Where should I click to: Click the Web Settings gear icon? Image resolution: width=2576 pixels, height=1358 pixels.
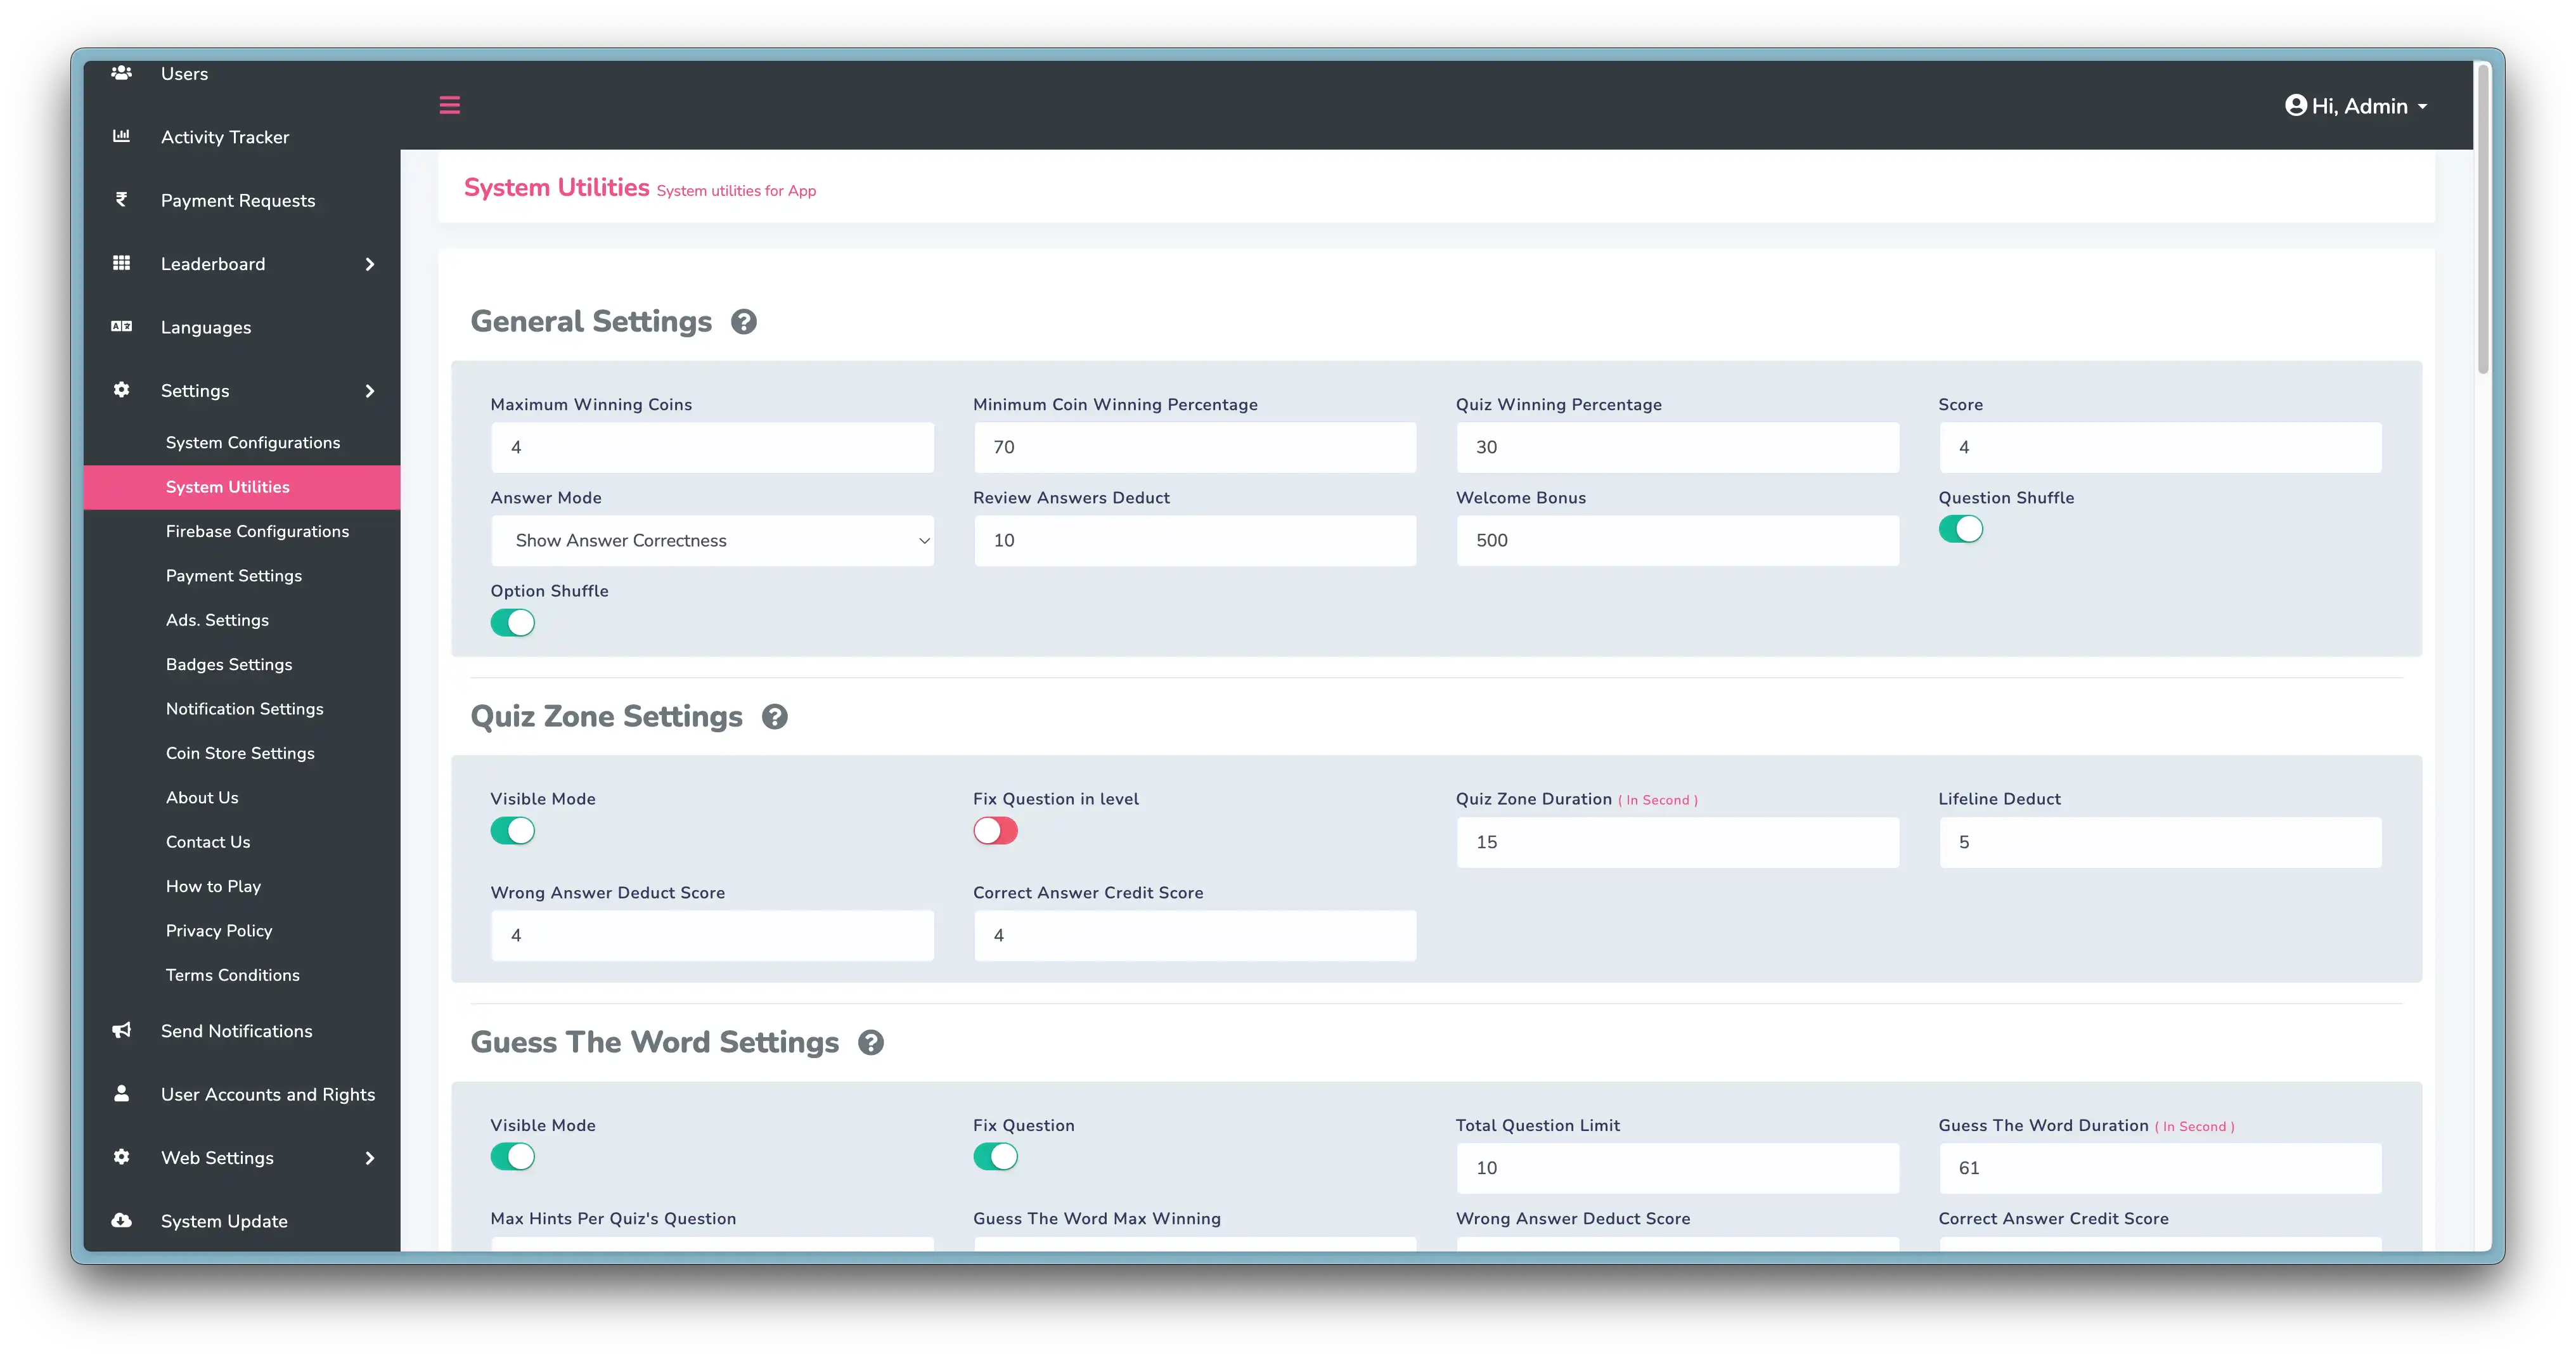pos(121,1157)
